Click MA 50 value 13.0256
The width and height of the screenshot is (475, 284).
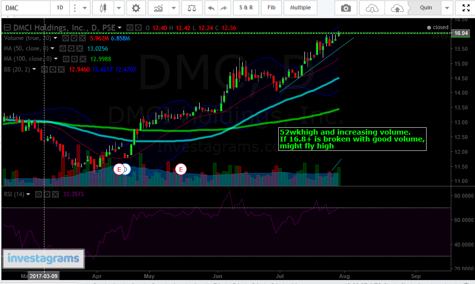click(x=97, y=49)
